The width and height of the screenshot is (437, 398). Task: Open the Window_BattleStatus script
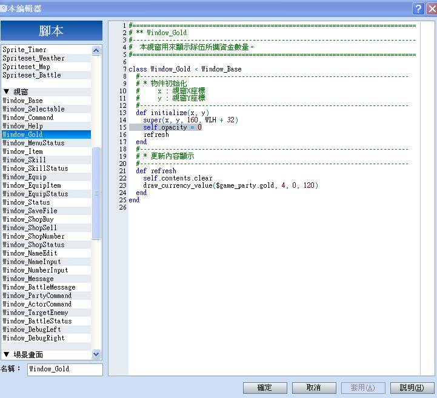[x=46, y=321]
